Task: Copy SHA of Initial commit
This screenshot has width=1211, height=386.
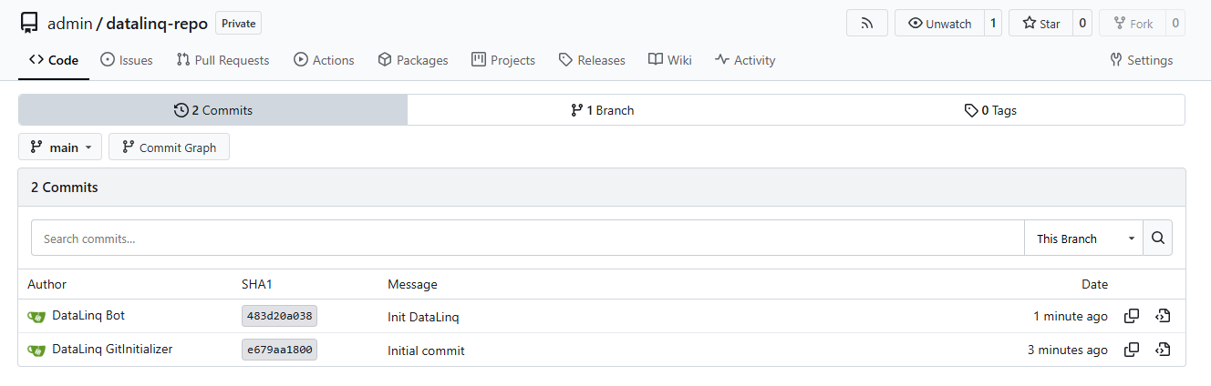Action: coord(1132,350)
